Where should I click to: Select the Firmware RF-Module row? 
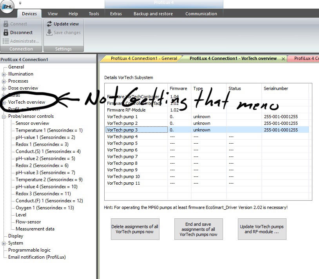[207, 110]
